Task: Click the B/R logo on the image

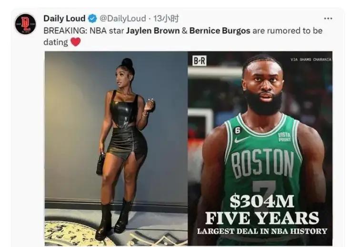Action: (199, 60)
